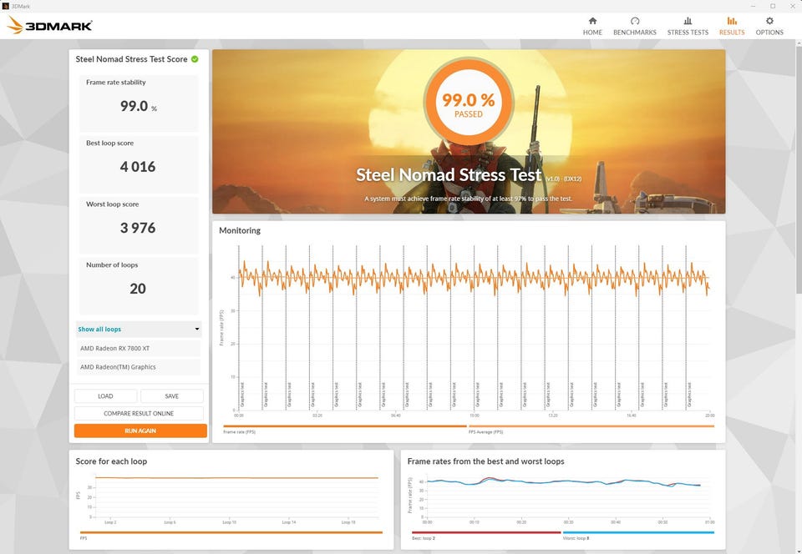The height and width of the screenshot is (554, 802).
Task: Click the Number of loops value 20
Action: [138, 289]
